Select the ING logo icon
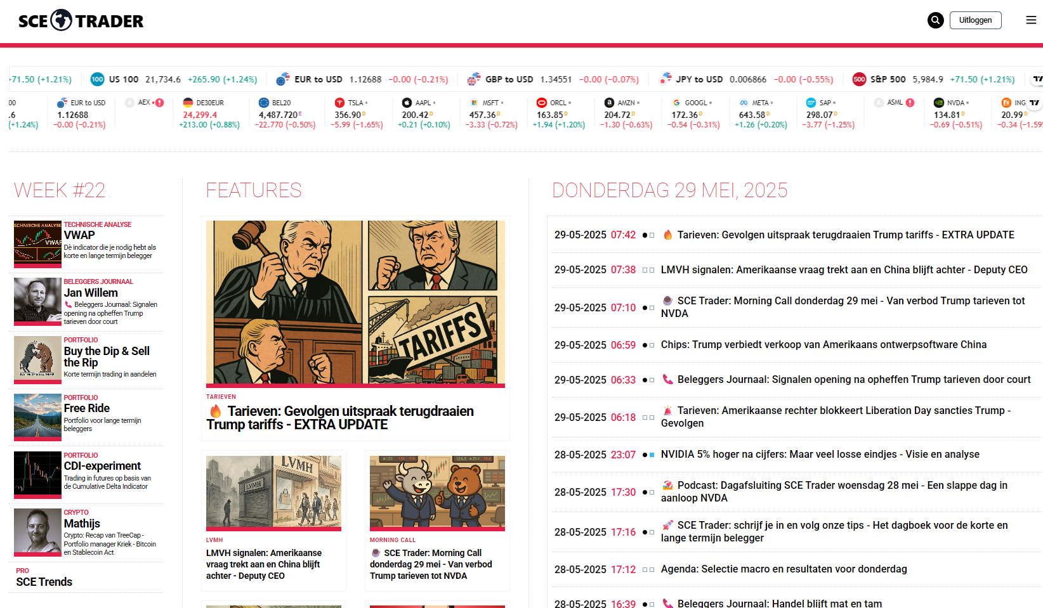This screenshot has width=1043, height=608. point(1006,103)
